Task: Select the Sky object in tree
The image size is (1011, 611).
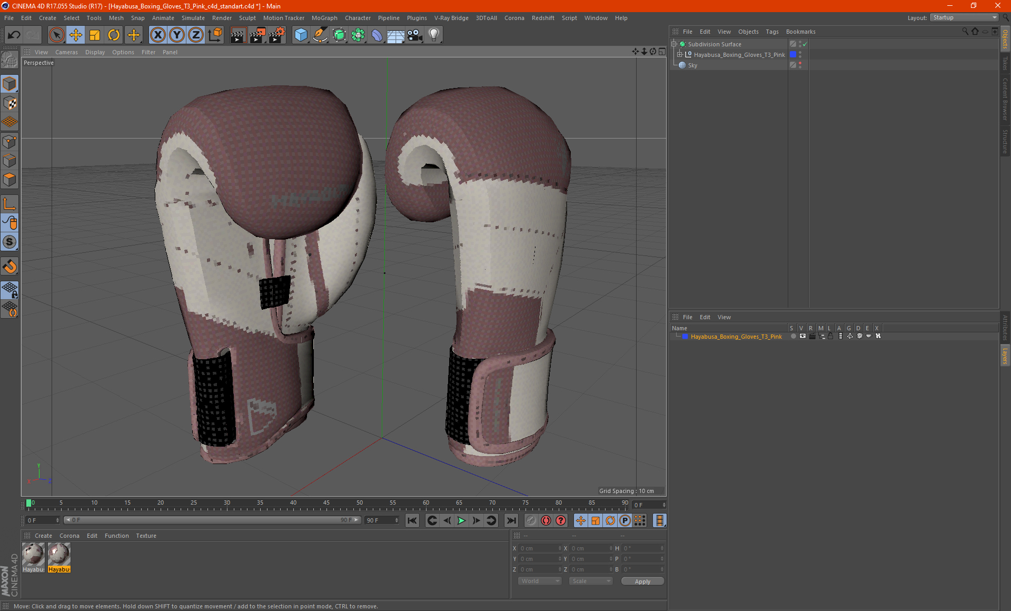Action: tap(692, 65)
